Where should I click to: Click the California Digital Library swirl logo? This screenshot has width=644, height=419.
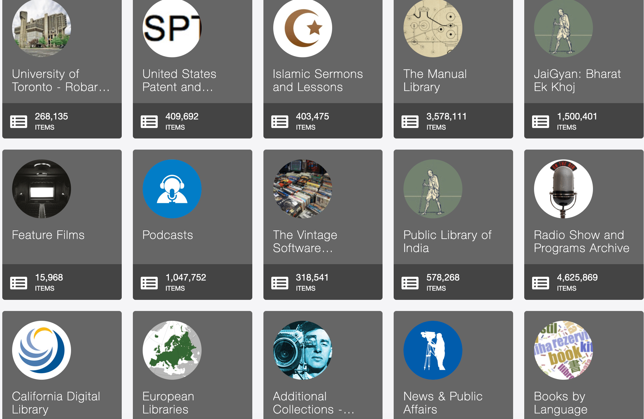coord(42,350)
